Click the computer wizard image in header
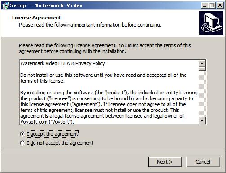 click(x=211, y=23)
